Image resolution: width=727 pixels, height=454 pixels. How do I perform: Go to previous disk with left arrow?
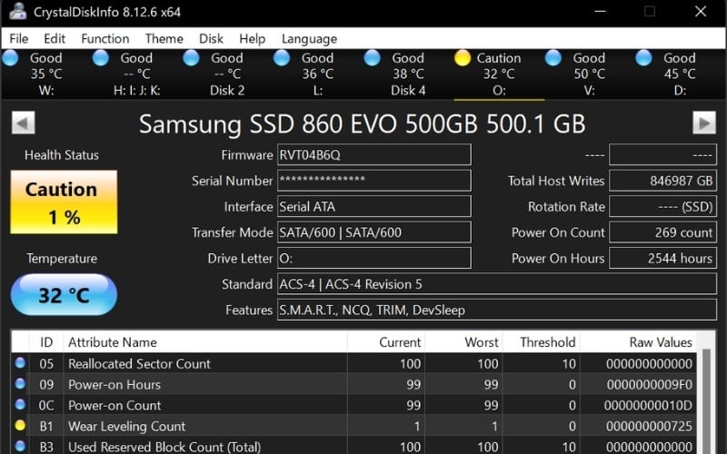click(23, 123)
